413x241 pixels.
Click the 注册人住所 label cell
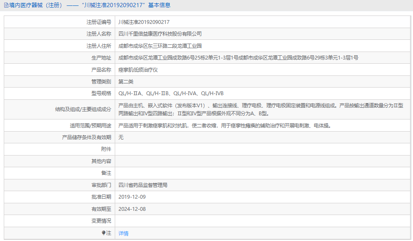point(59,46)
